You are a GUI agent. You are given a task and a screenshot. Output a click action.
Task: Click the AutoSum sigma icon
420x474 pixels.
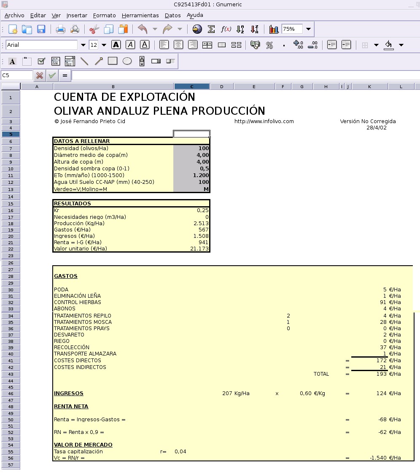[x=212, y=30]
